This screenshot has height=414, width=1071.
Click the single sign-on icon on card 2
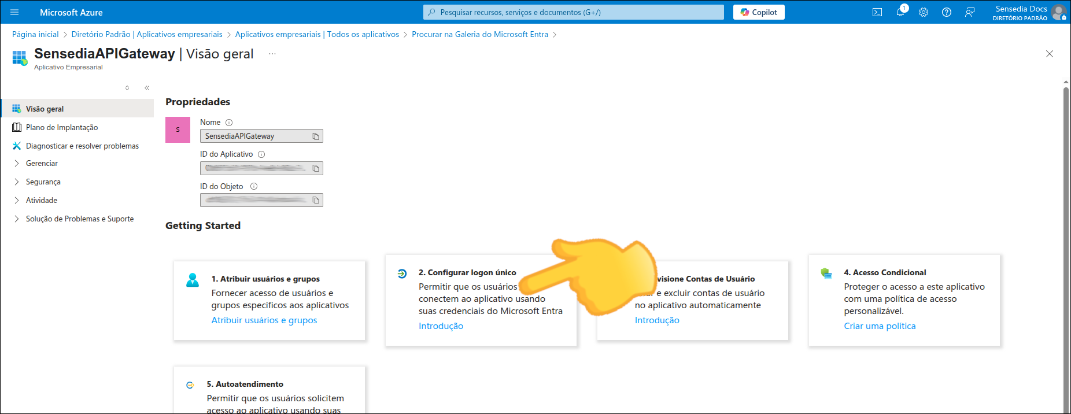click(x=402, y=273)
